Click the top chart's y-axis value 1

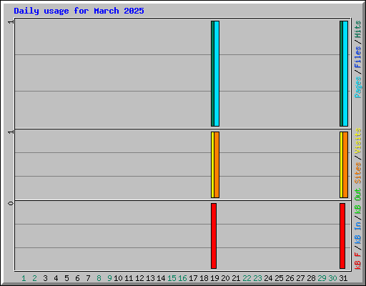point(11,21)
